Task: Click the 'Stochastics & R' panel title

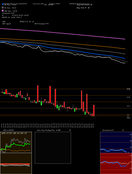Action: point(108,130)
